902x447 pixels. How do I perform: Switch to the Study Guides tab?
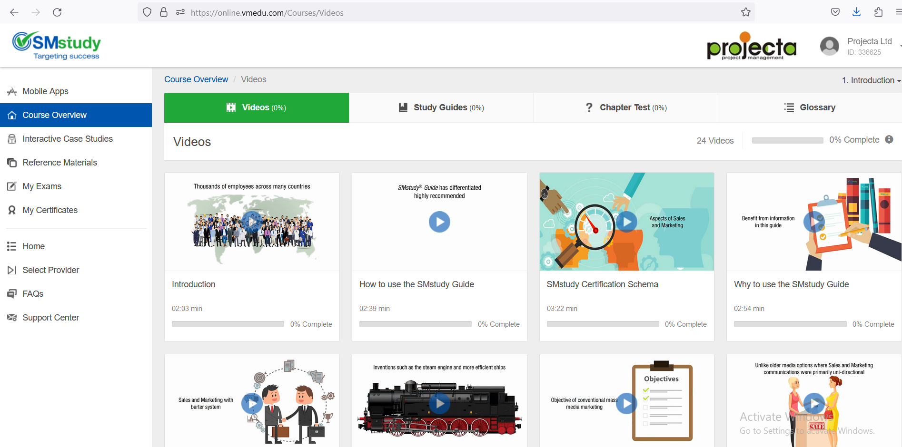coord(441,107)
